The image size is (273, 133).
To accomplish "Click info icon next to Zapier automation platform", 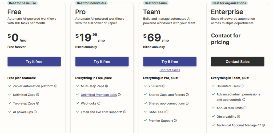I will 56,86.
